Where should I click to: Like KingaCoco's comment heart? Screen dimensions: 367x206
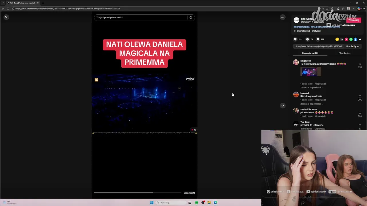point(360,64)
